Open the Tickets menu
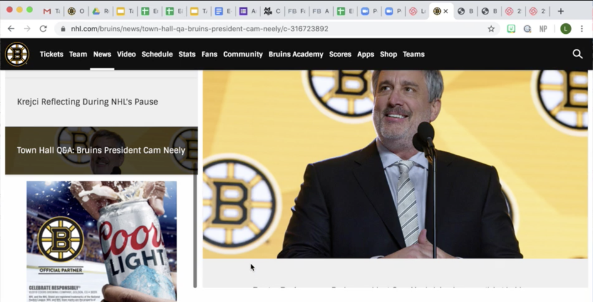Screen dimensions: 593x302 coord(51,54)
